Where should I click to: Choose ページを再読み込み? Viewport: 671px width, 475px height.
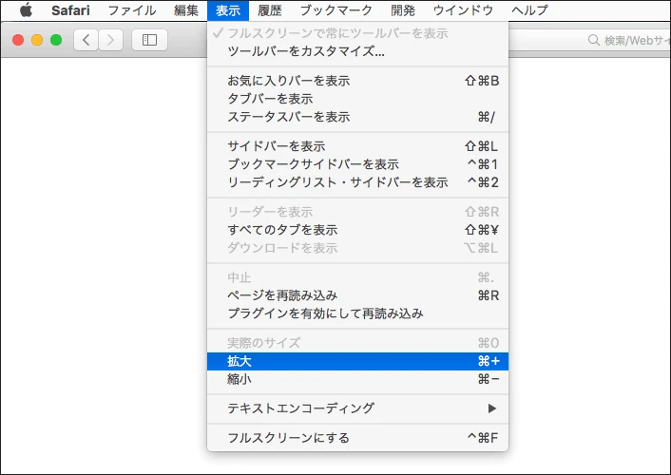click(357, 295)
